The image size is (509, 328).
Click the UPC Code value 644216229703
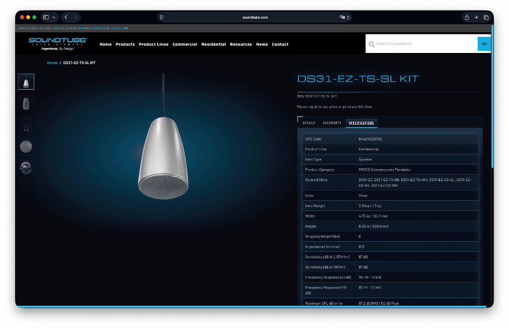click(370, 139)
